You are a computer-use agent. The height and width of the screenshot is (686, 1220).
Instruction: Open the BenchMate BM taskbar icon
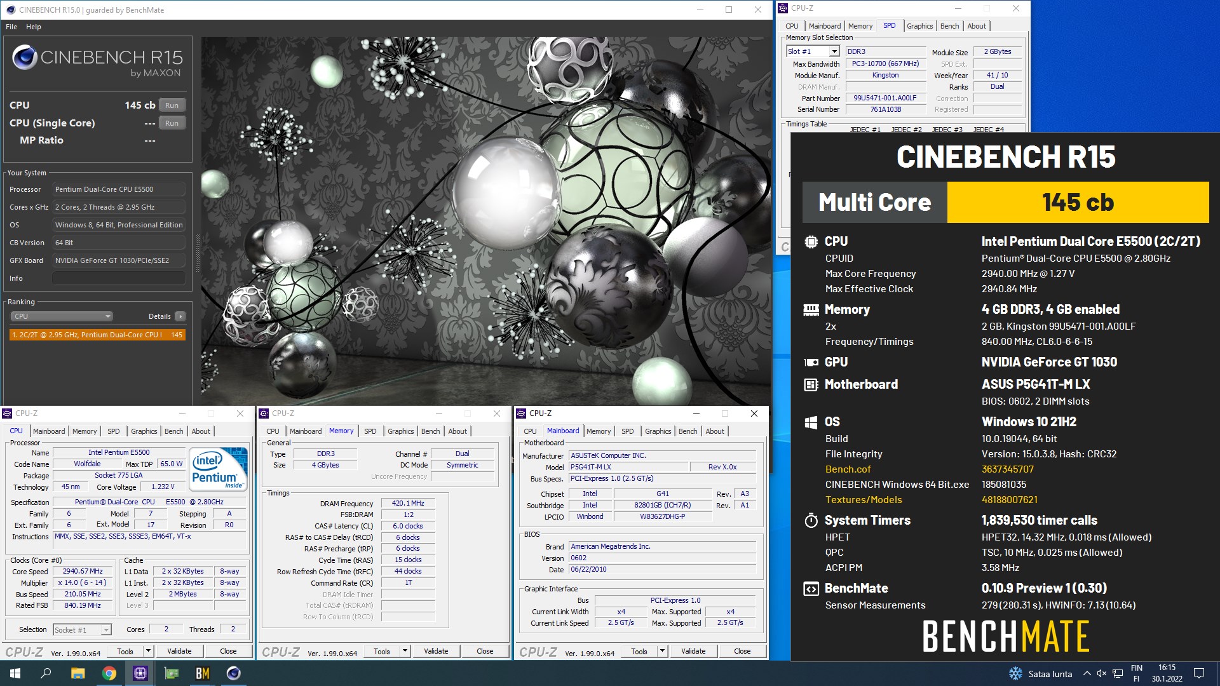coord(203,673)
